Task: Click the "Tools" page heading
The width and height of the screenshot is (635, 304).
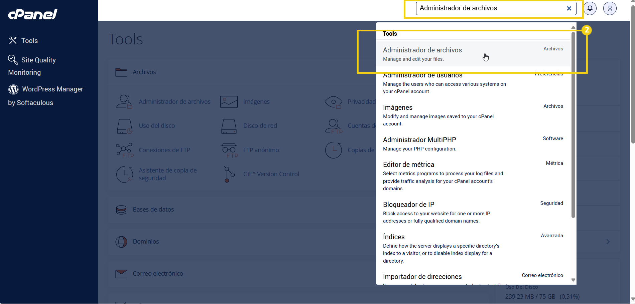Action: pos(126,39)
